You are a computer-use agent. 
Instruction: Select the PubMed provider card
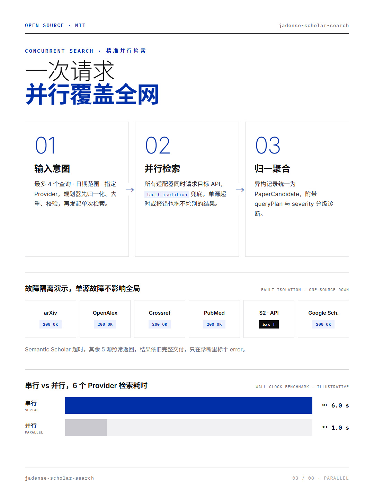pyautogui.click(x=214, y=319)
